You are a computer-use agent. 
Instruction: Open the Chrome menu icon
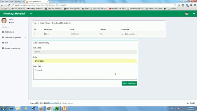(195, 5)
